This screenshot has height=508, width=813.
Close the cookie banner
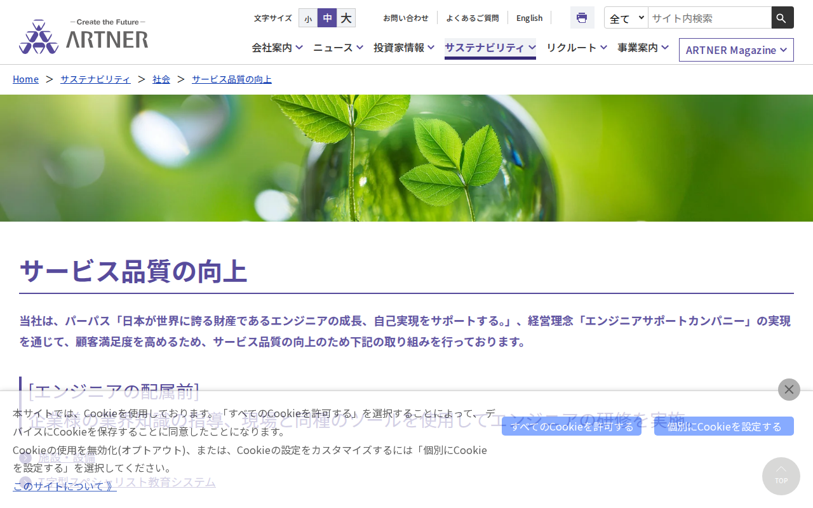(789, 389)
